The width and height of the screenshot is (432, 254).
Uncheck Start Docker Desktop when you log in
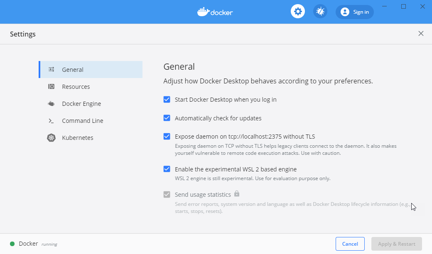[167, 99]
